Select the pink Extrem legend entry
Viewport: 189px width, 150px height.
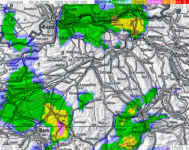click(x=154, y=2)
